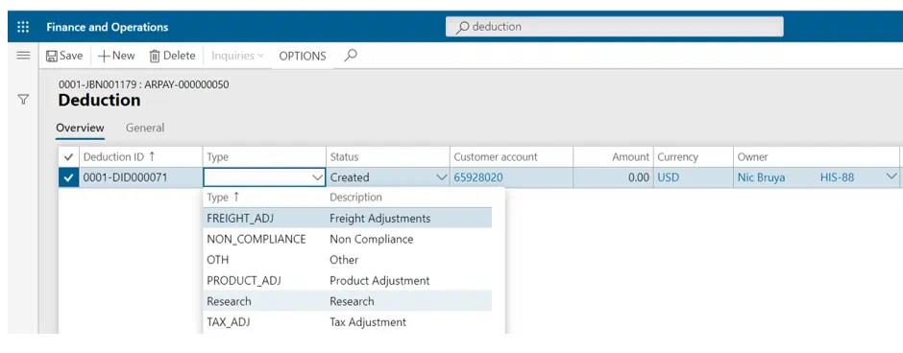Click the Nic Bruya owner link
This screenshot has width=903, height=353.
[x=761, y=177]
